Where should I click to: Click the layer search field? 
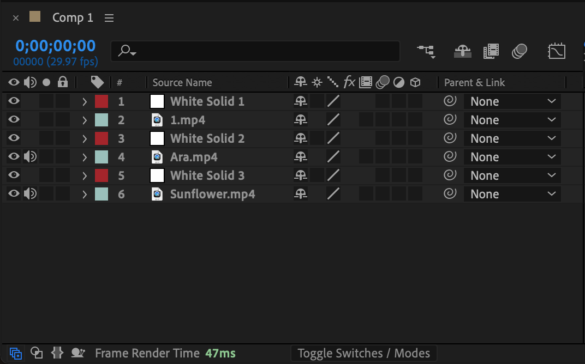pyautogui.click(x=262, y=51)
